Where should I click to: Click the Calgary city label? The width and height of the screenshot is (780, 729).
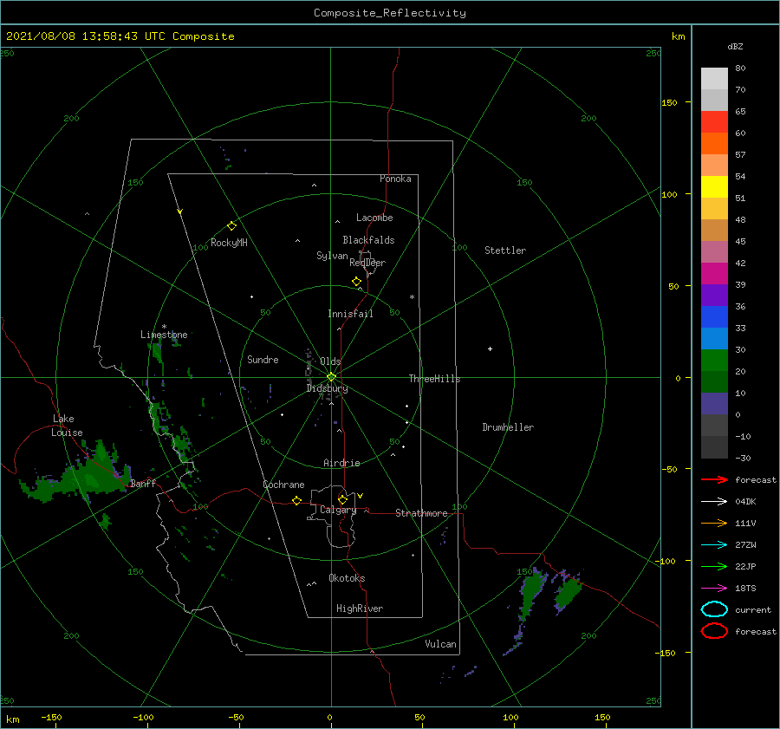338,510
